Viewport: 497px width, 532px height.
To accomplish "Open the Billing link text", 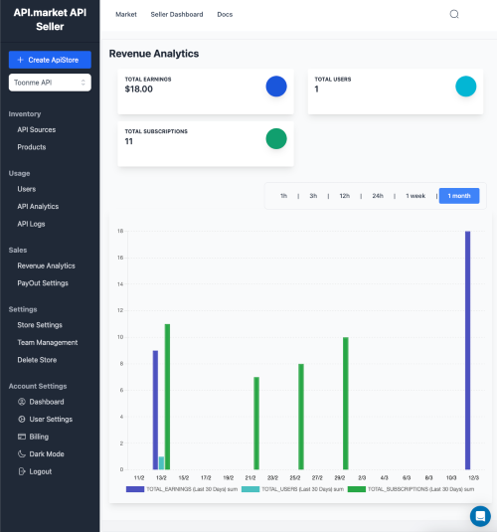I will pos(39,437).
